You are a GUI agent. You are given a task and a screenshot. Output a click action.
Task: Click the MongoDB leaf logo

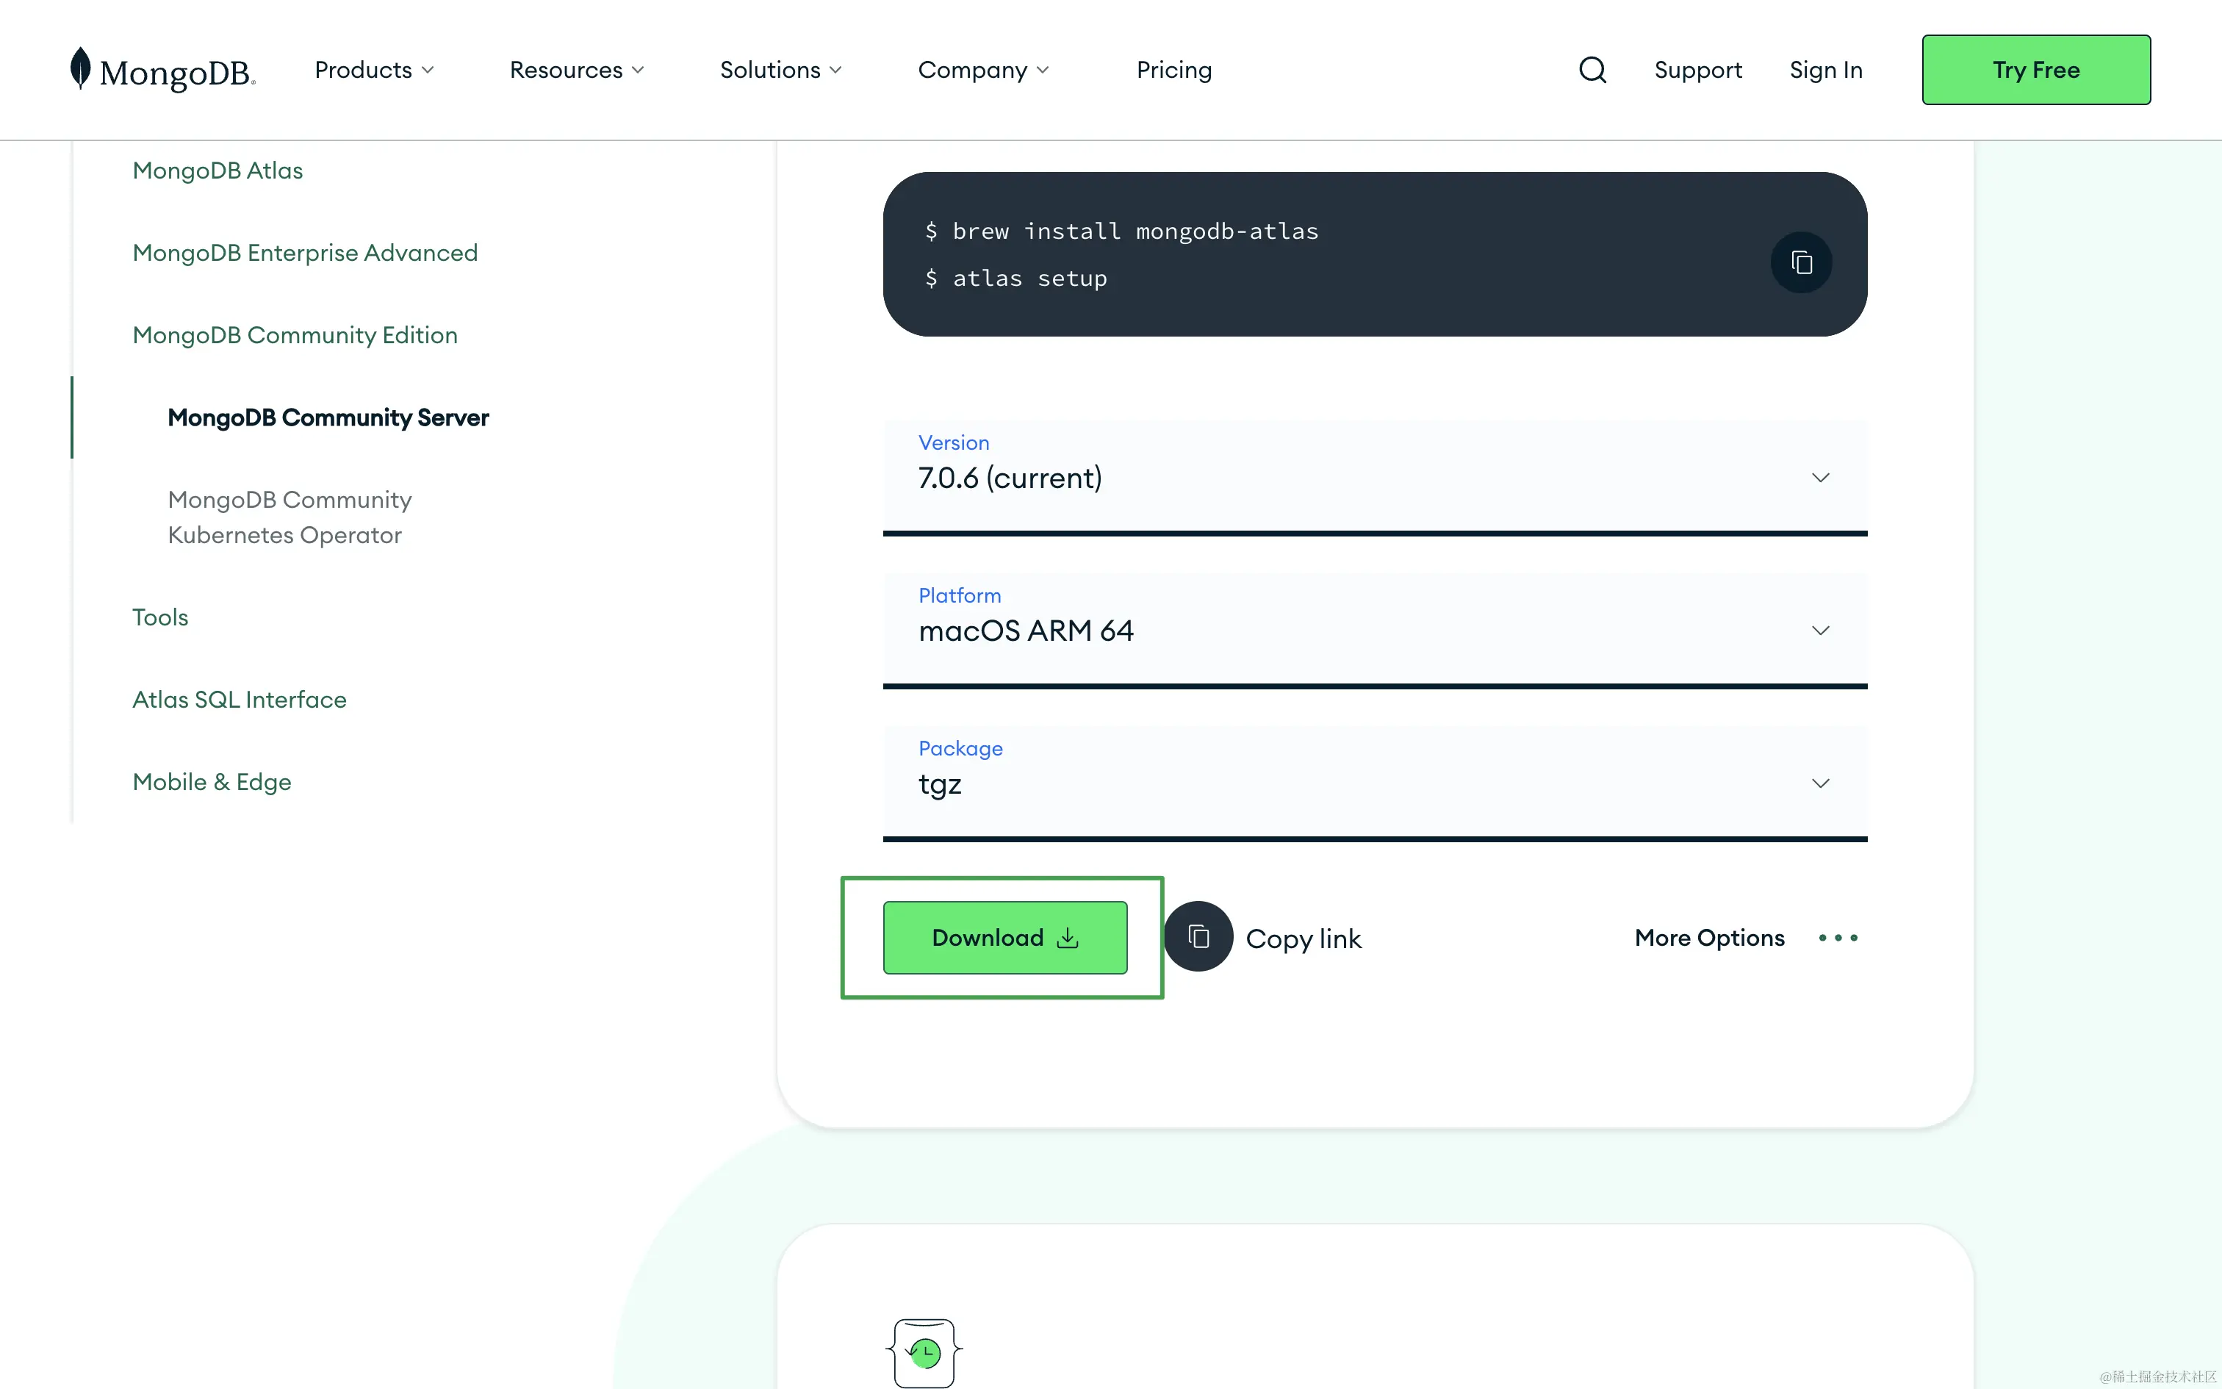click(81, 69)
